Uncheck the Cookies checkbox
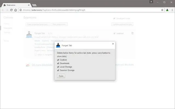The height and width of the screenshot is (109, 175). 58,60
